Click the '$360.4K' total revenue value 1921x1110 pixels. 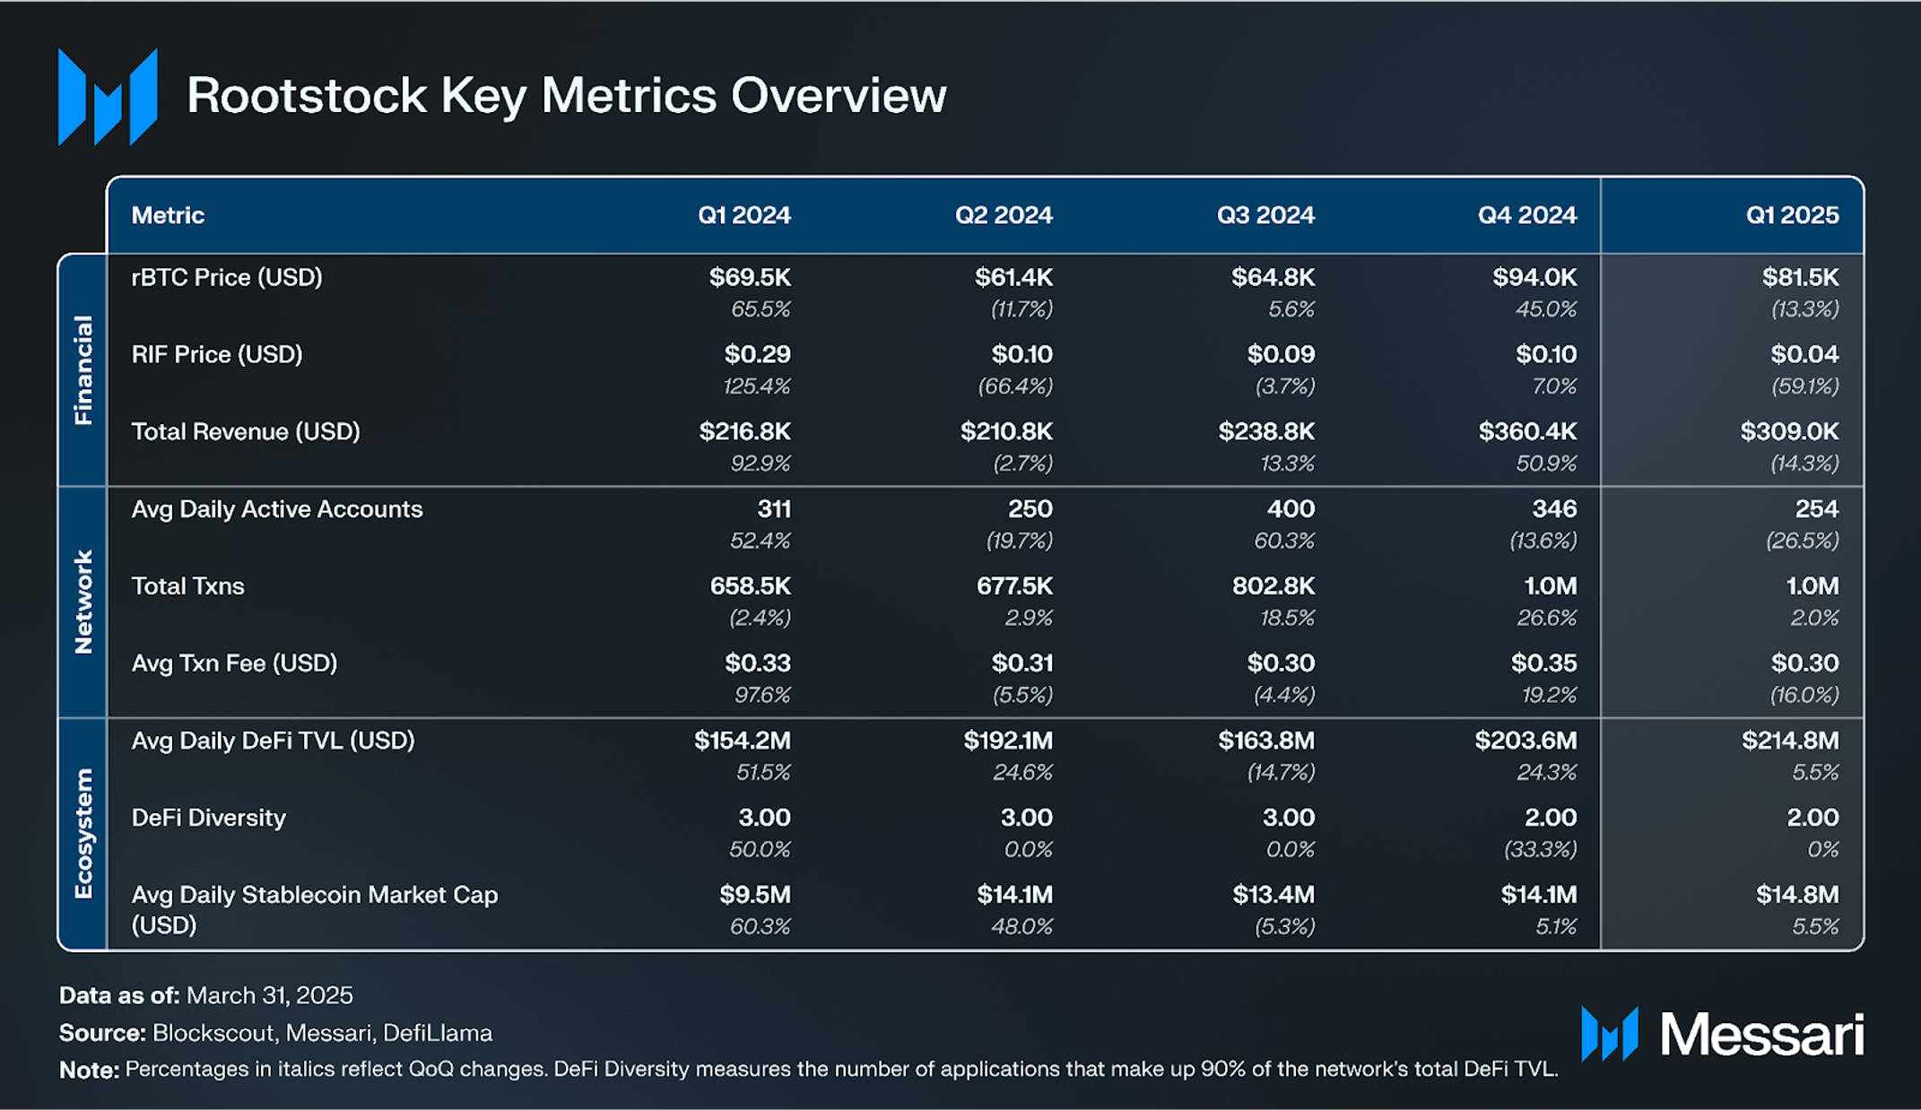click(x=1527, y=431)
